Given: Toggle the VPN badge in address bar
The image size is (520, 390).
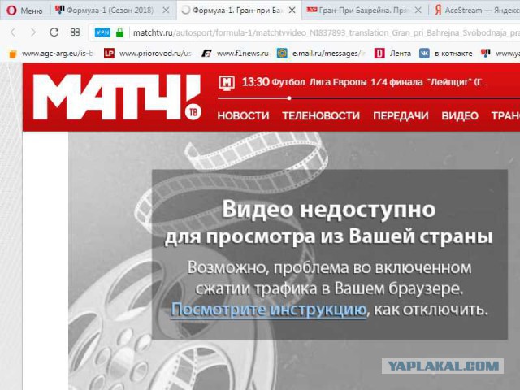Looking at the screenshot, I should 102,32.
